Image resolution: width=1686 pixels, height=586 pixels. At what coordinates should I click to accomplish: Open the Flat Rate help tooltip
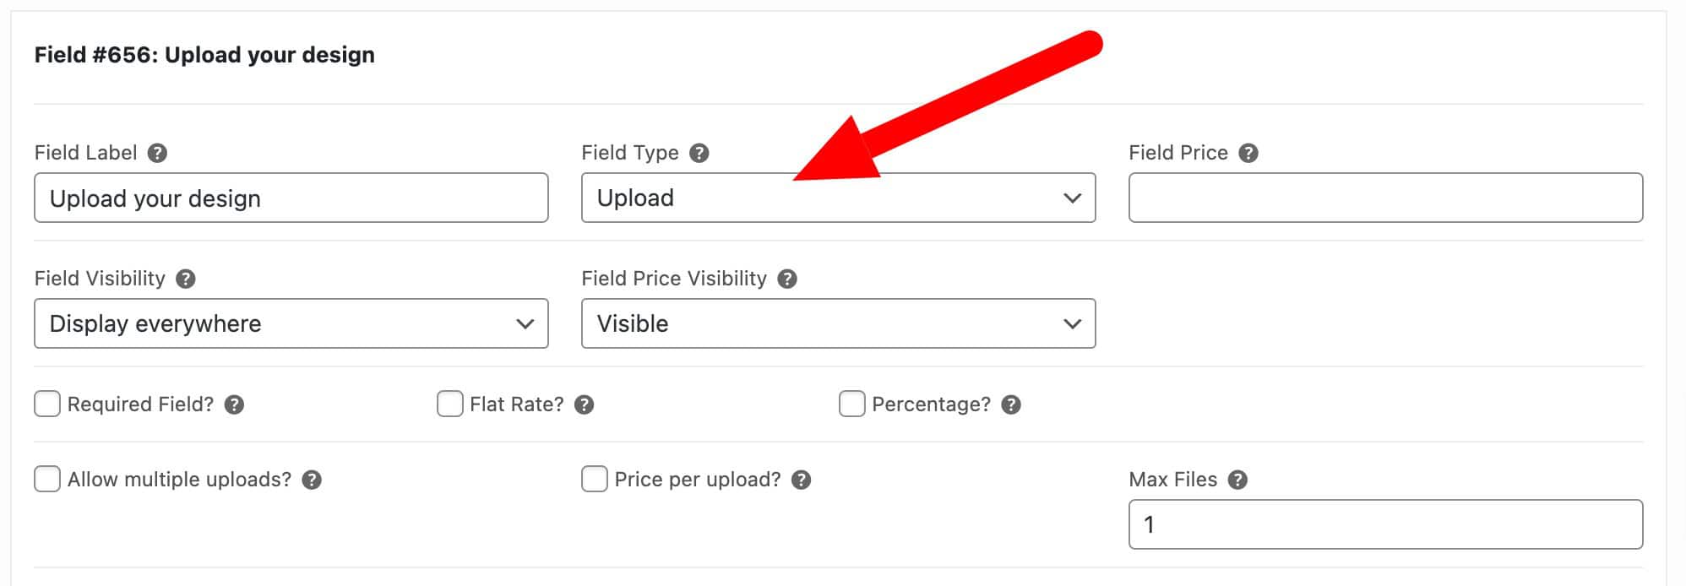[585, 404]
